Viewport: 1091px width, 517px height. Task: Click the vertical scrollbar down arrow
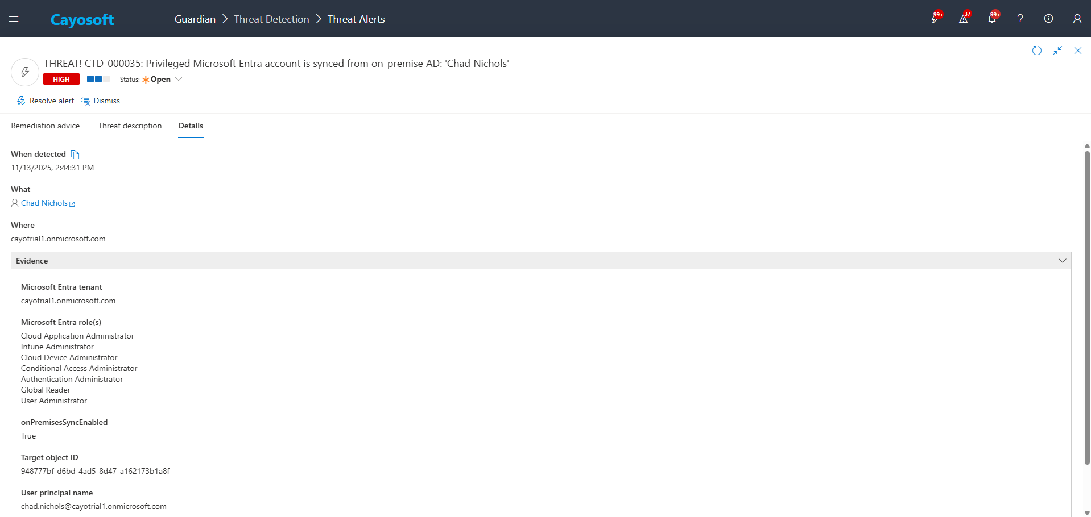pyautogui.click(x=1086, y=513)
